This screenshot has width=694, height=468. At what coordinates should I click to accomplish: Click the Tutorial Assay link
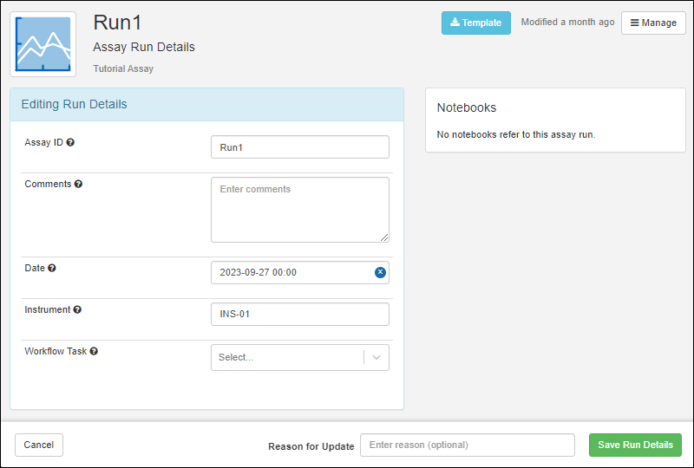[x=123, y=68]
